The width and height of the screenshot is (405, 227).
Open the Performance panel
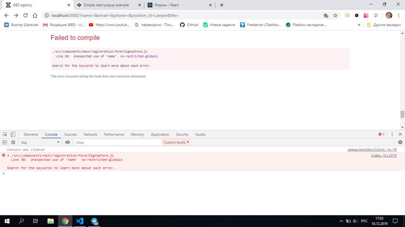(114, 134)
